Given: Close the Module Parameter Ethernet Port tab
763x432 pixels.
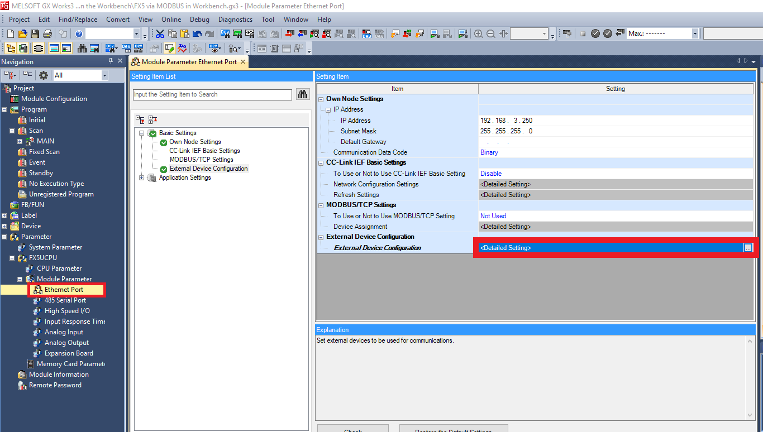Looking at the screenshot, I should pyautogui.click(x=243, y=62).
